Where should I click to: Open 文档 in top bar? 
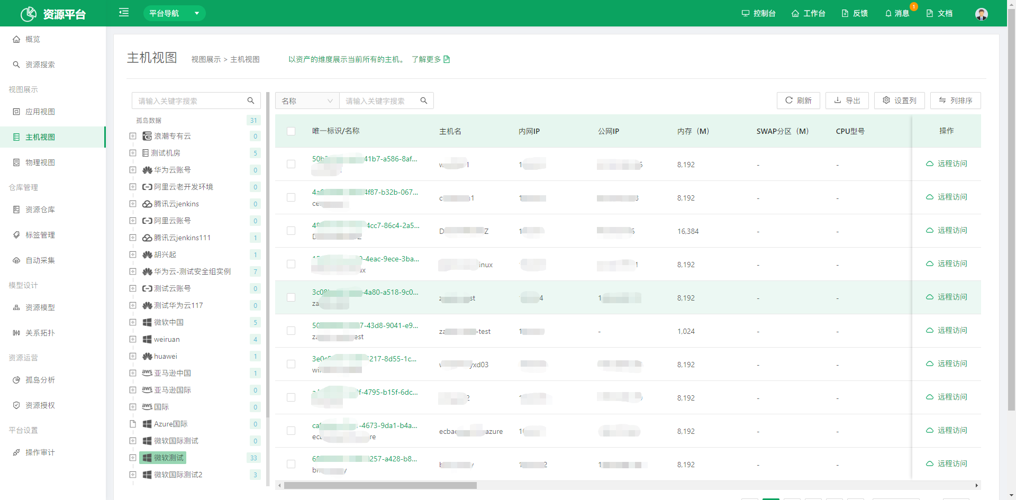point(939,13)
